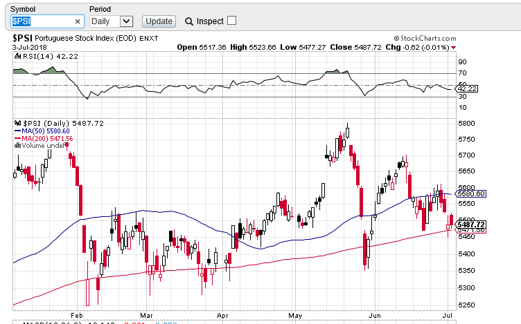Click the RSI 70 level axis label
Viewport: 521px width, 324px height.
point(462,73)
